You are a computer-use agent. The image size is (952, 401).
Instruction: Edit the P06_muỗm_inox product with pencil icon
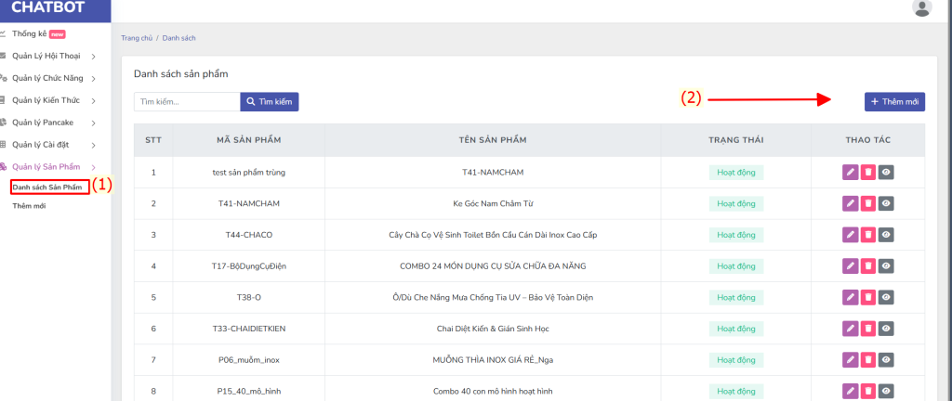click(x=850, y=359)
